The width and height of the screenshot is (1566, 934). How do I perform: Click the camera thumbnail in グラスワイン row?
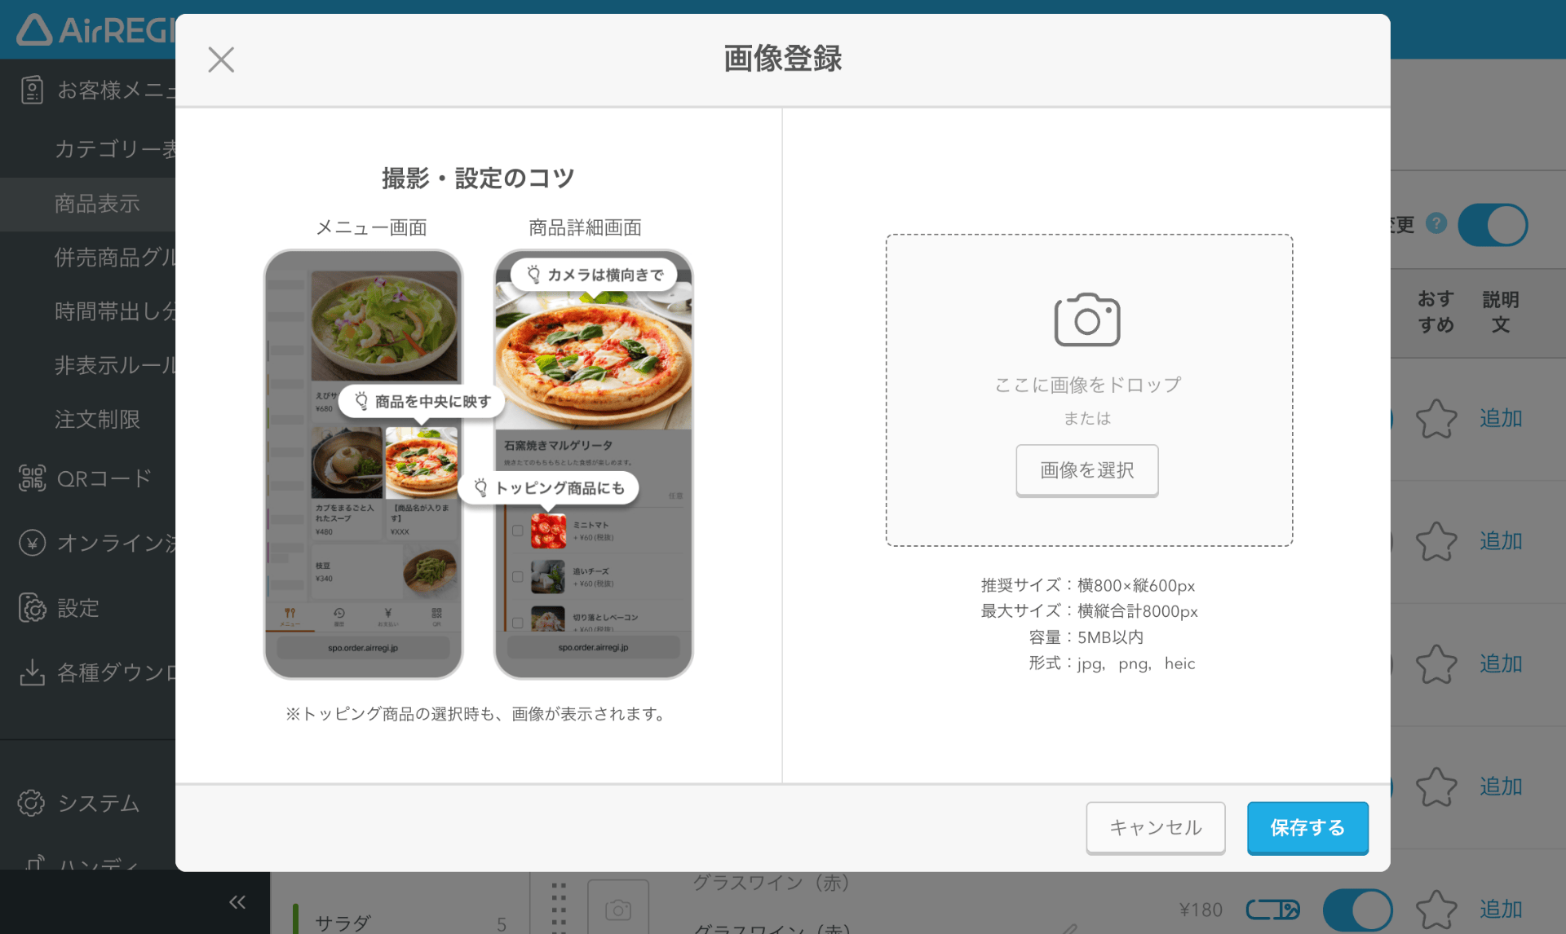618,908
